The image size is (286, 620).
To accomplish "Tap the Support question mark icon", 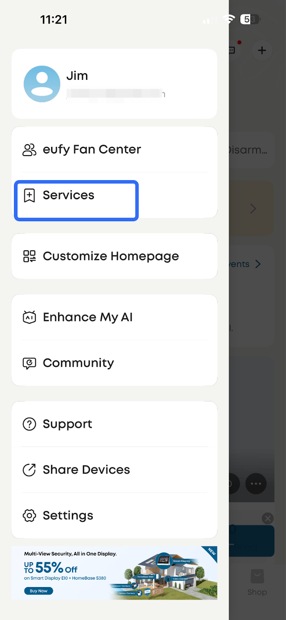I will click(29, 424).
